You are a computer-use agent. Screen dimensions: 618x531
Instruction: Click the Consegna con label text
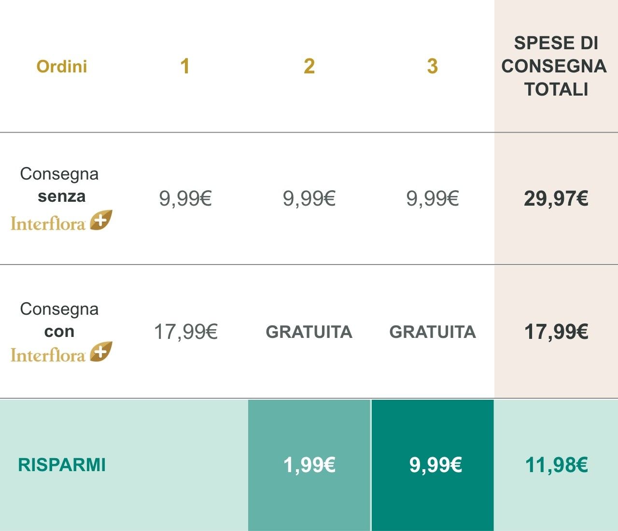(x=59, y=320)
